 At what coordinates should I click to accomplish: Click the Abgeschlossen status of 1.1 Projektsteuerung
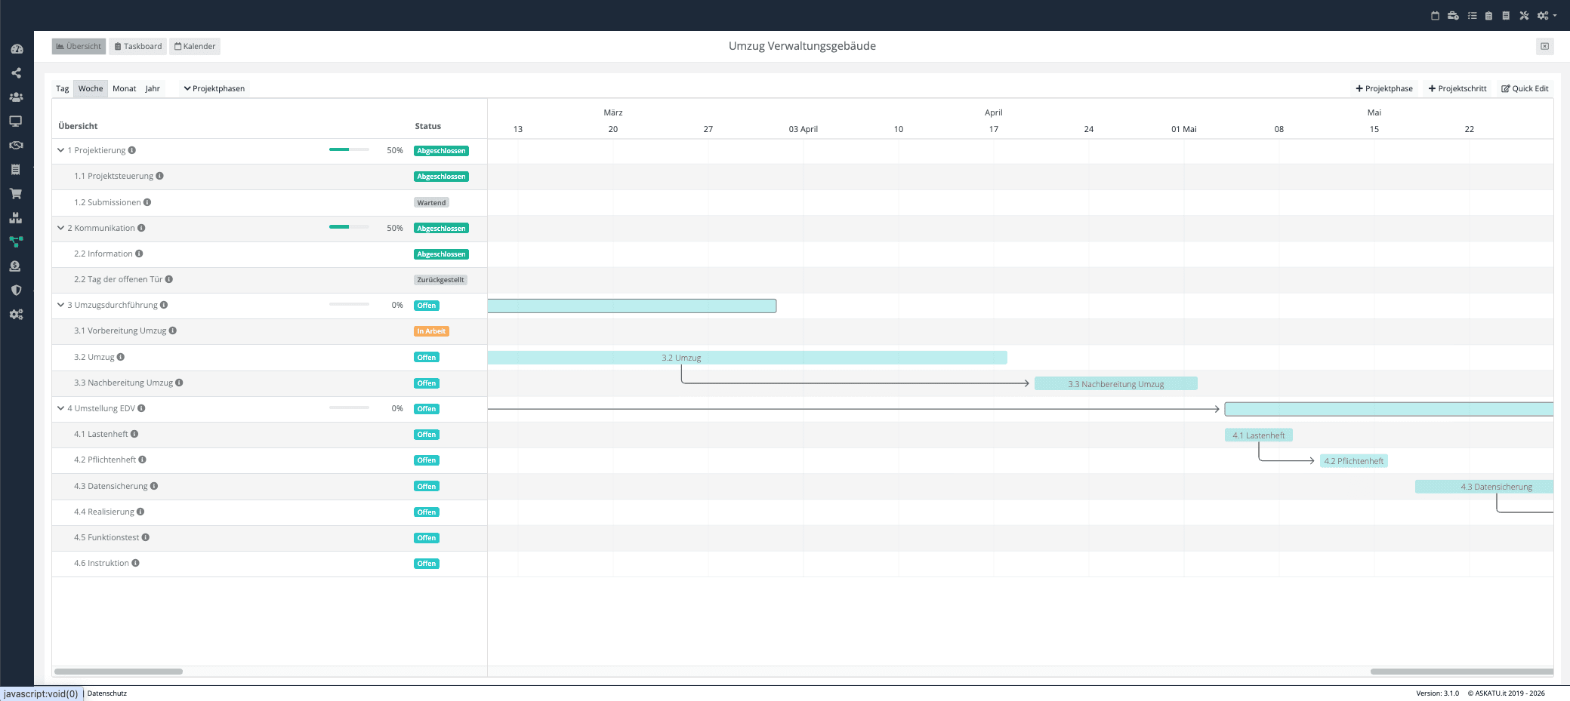(441, 177)
